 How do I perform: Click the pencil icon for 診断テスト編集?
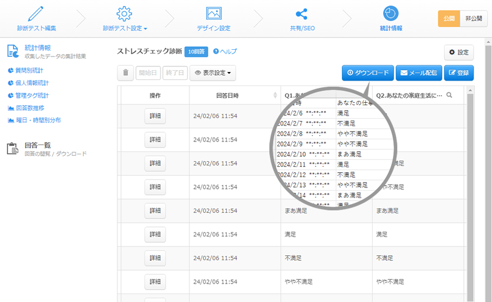(36, 13)
